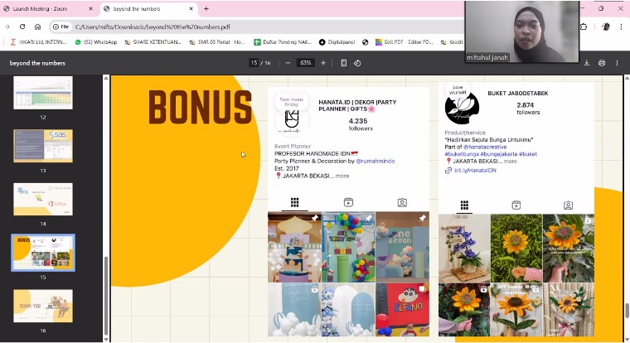630x343 pixels.
Task: Click the zoom percentage field
Action: click(x=305, y=63)
